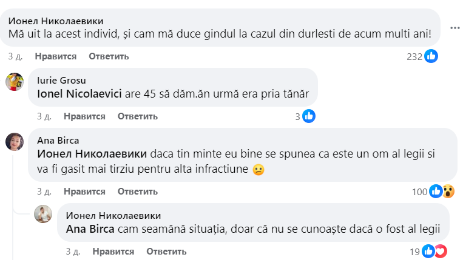Screen dimensions: 463x260
Task: Click like reaction icon showing 232
Action: [x=431, y=56]
